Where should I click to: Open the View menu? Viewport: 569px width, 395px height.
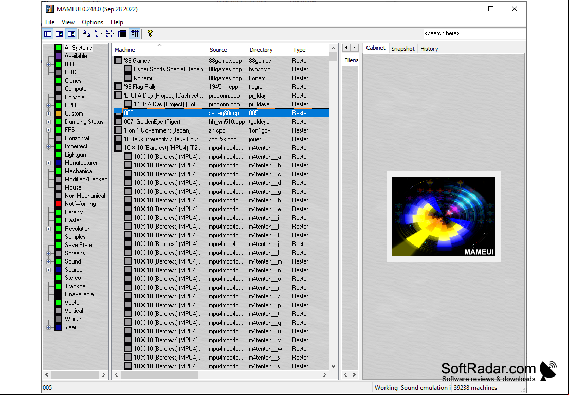68,22
